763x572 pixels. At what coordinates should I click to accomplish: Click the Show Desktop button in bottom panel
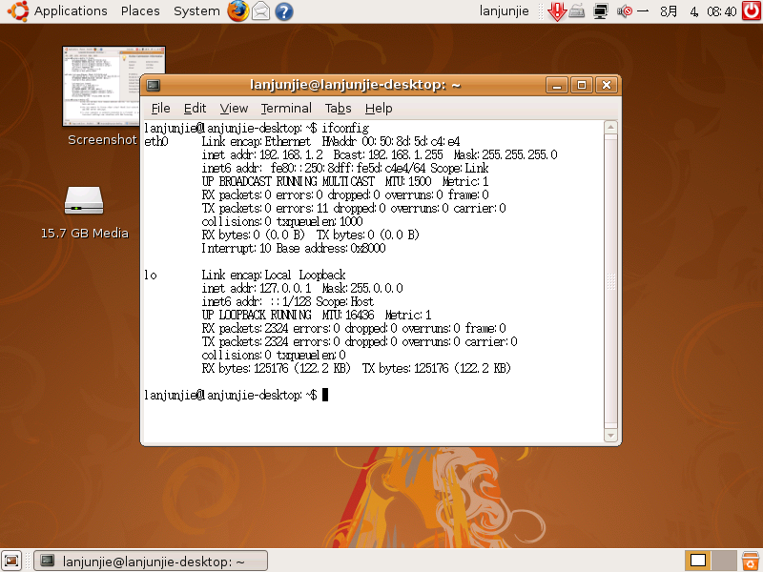pos(11,561)
